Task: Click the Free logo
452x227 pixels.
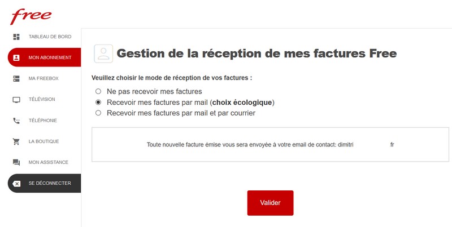Action: pos(31,16)
